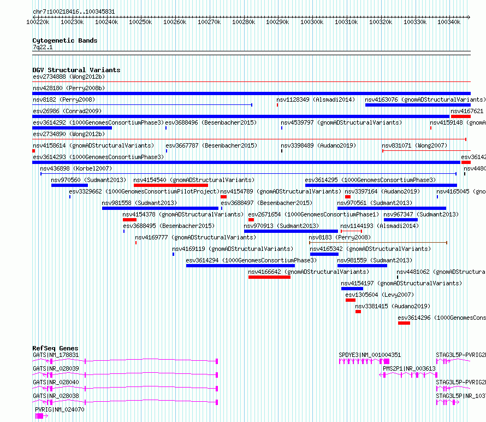This screenshot has height=422, width=486.
Task: Open esv2671654 1000Genomes Phase1 label
Action: click(313, 214)
